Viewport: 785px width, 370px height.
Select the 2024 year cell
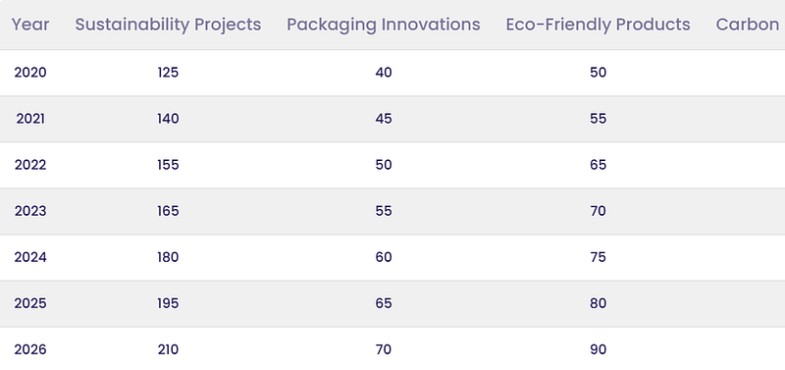coord(30,257)
